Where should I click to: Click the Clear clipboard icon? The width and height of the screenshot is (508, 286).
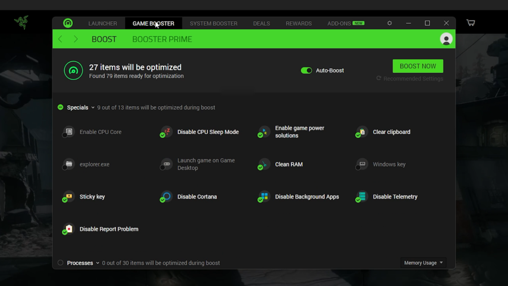click(x=362, y=132)
